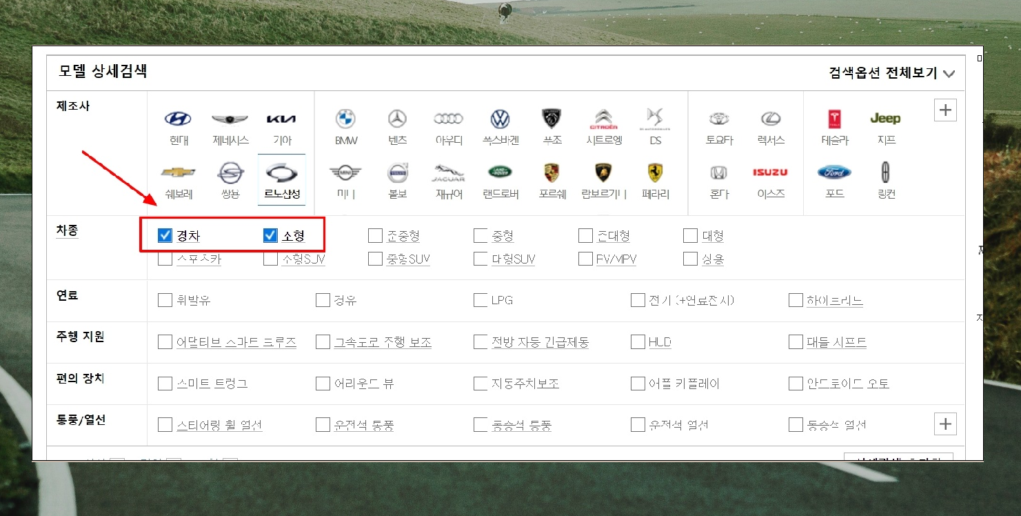Select the Volvo manufacturer logo
This screenshot has width=1021, height=516.
coord(397,172)
